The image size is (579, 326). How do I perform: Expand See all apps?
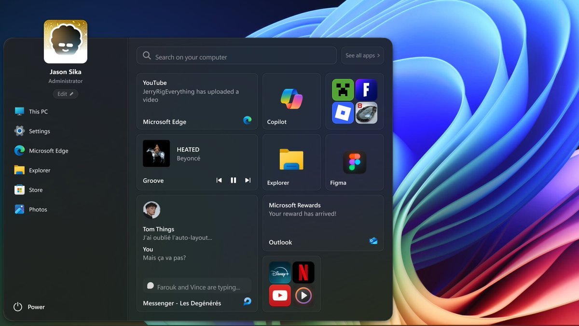362,56
